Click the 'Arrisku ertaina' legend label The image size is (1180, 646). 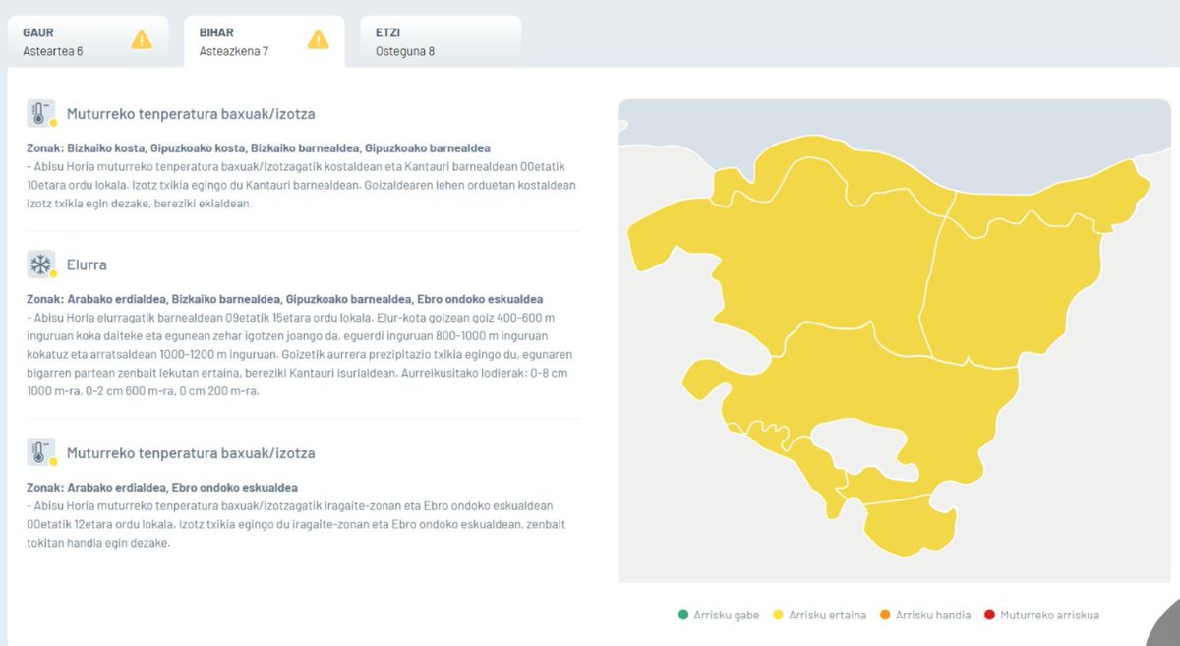[x=828, y=616]
